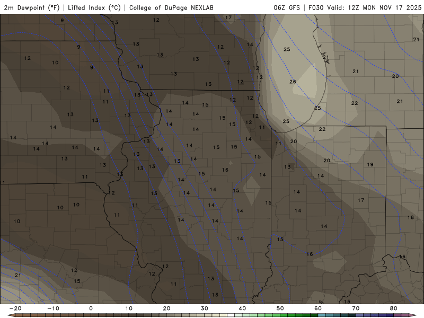The width and height of the screenshot is (424, 318).
Task: Click the '30' label on the color scale
Action: [x=205, y=308]
